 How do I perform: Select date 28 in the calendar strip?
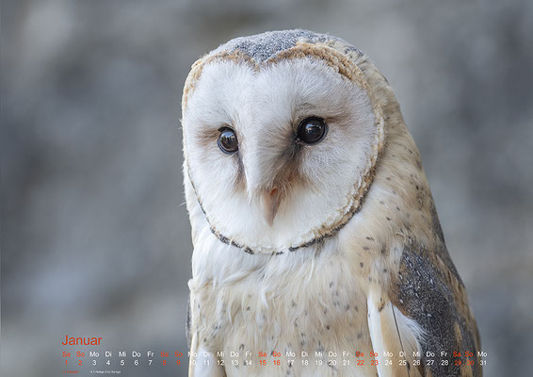coord(444,363)
